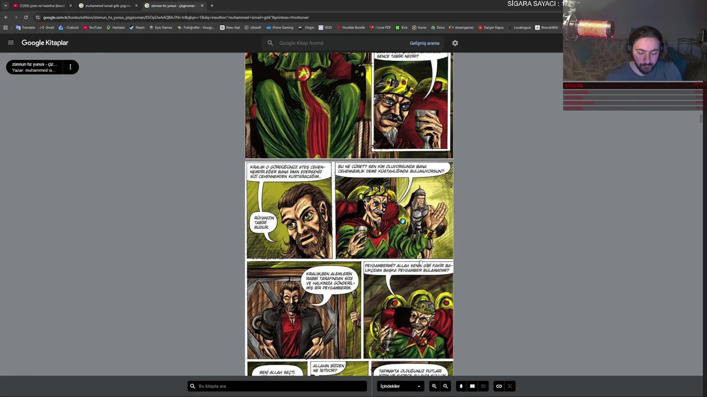The height and width of the screenshot is (397, 707).
Task: Open the tab search dropdown arrow
Action: (6, 6)
